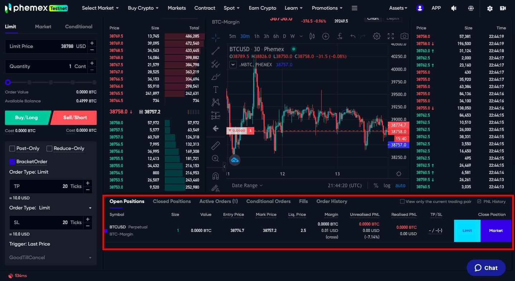Select the crosshair cursor tool
Screen dimensions: 515x281
[216, 37]
